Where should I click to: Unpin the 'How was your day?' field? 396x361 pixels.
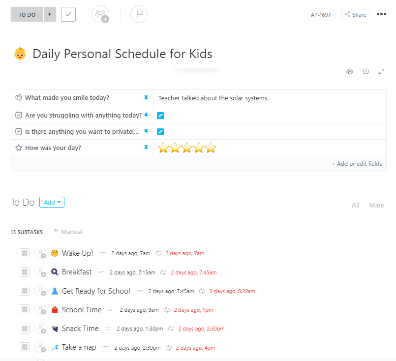146,148
